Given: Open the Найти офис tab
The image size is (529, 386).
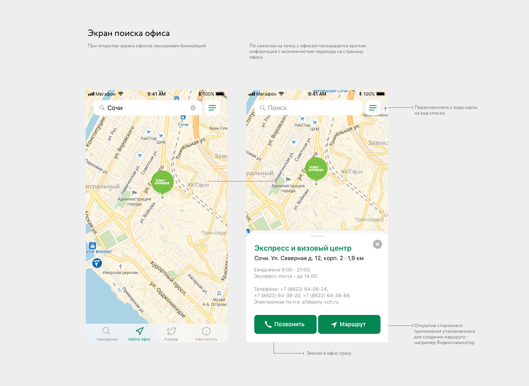Looking at the screenshot, I should click(139, 334).
